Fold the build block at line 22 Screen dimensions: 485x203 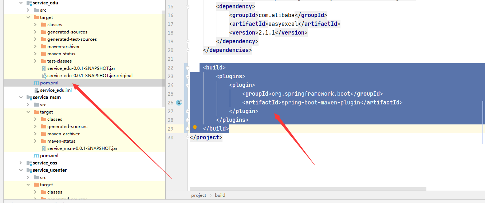pyautogui.click(x=187, y=68)
